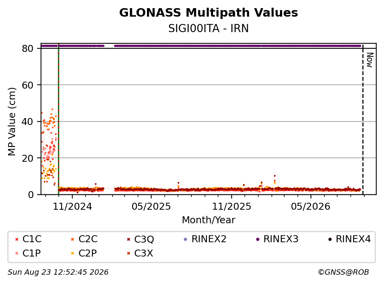Click the 11/2024 x-axis tick label
384x284 pixels.
[72, 207]
